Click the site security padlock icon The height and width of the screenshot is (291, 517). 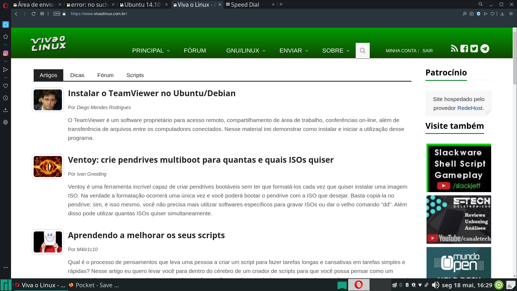[x=64, y=14]
